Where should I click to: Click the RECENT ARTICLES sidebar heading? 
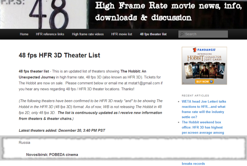195,96
